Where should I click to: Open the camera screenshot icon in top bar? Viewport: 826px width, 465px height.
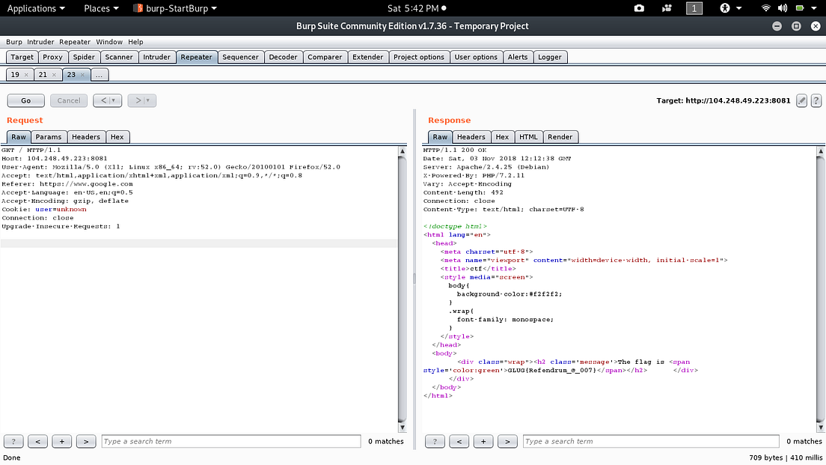(639, 8)
